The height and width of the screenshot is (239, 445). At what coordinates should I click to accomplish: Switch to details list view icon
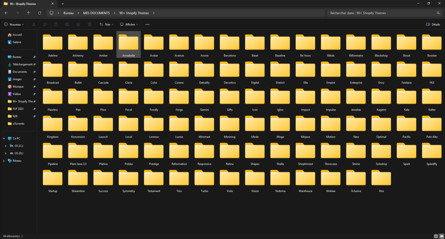coord(436,236)
